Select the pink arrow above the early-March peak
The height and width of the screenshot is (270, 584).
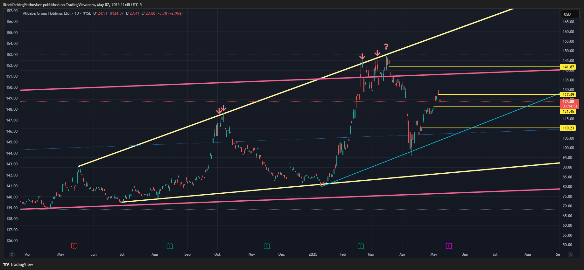pyautogui.click(x=377, y=53)
